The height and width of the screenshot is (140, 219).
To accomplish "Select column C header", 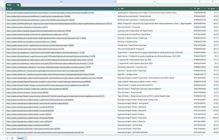I will pyautogui.click(x=200, y=2).
